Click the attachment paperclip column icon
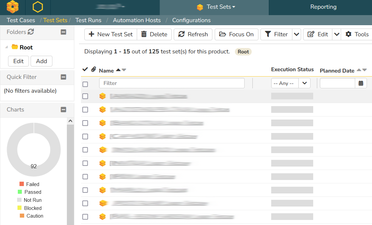 [x=94, y=69]
